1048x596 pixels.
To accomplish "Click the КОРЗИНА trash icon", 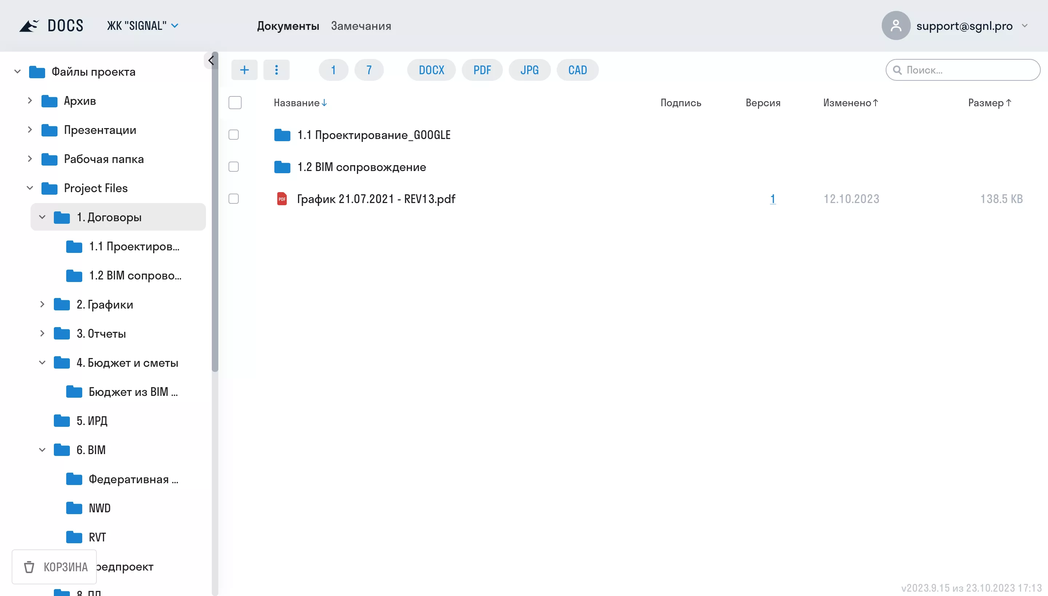I will (x=29, y=567).
